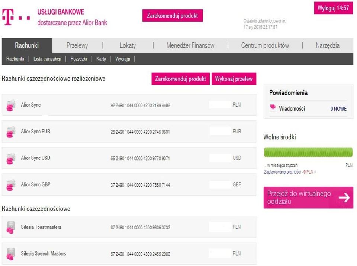Open the Zaplanowane płatności link
Screen dimensions: 357x266
290,172
